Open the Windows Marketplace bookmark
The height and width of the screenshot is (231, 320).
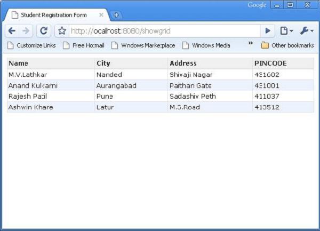pos(143,45)
